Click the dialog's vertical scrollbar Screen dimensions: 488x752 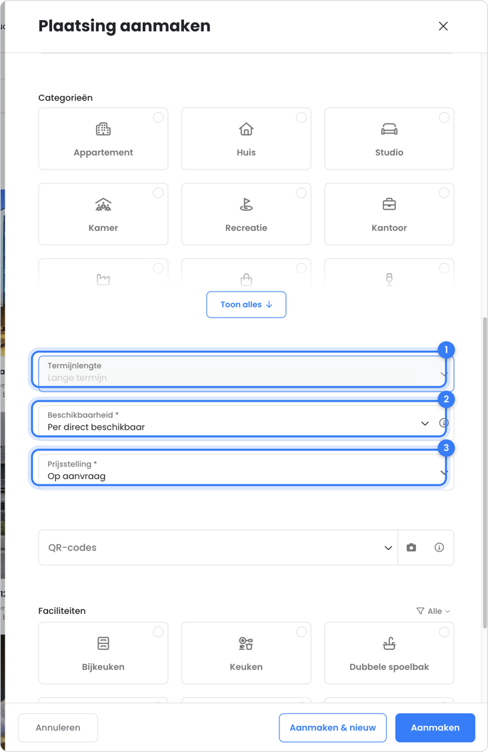(485, 472)
